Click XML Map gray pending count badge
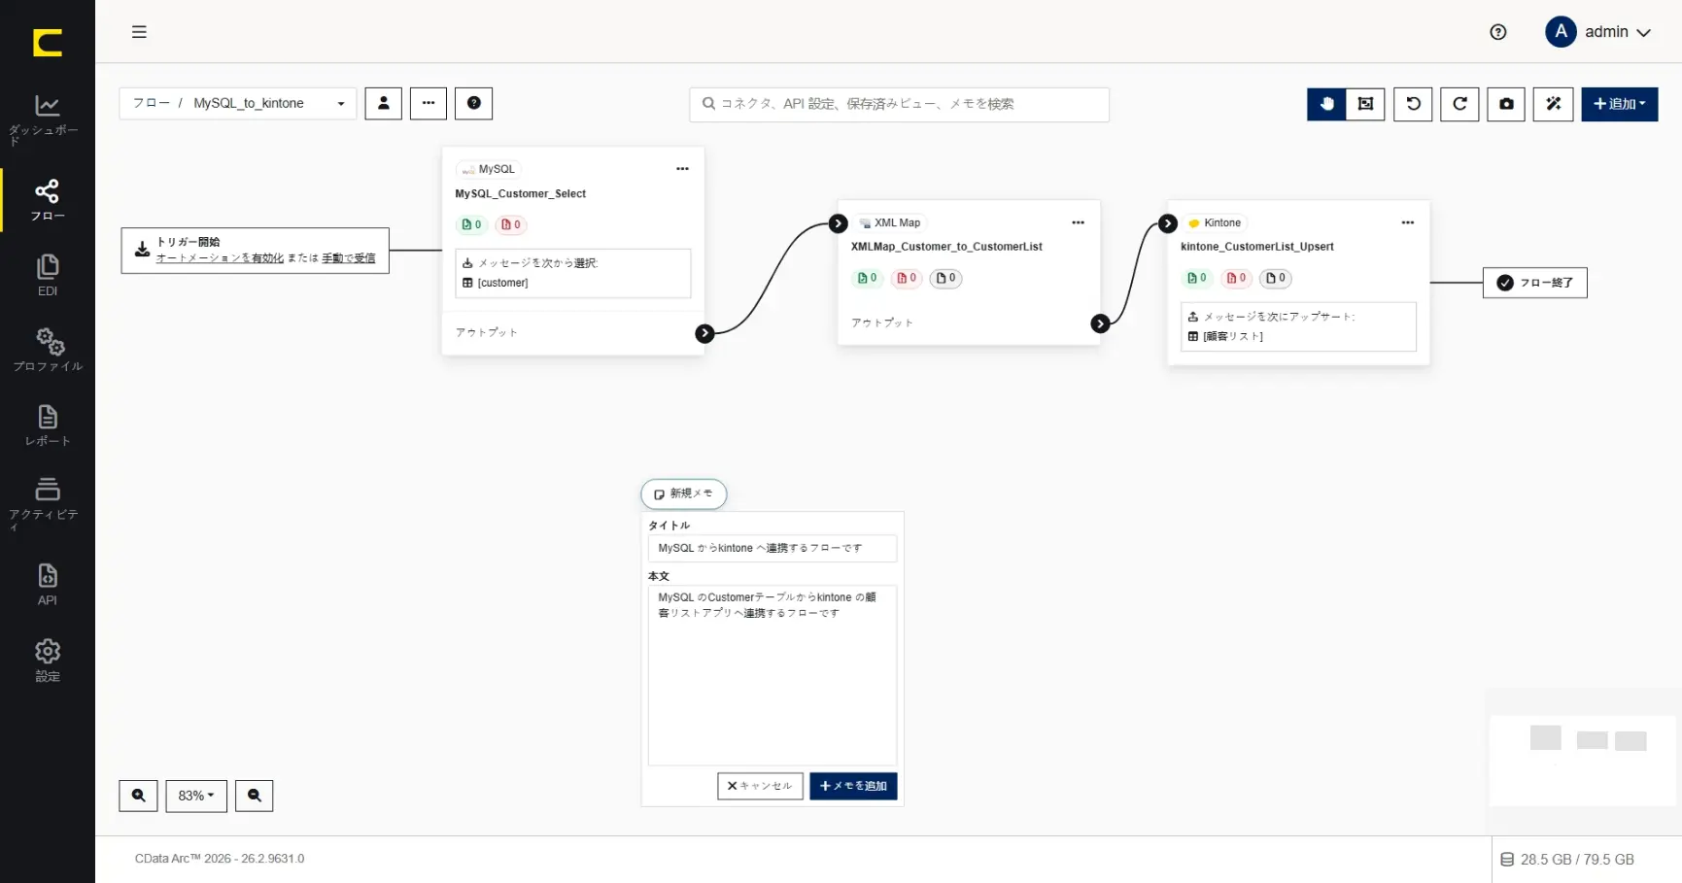 pos(945,278)
